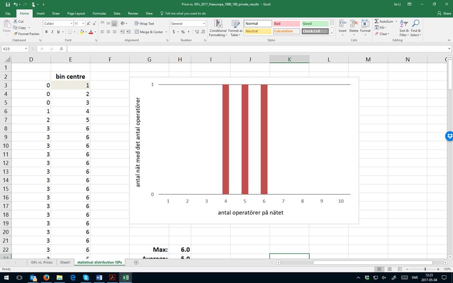Toggle Wrap Text
Screen dimensions: 453x283
tap(144, 23)
